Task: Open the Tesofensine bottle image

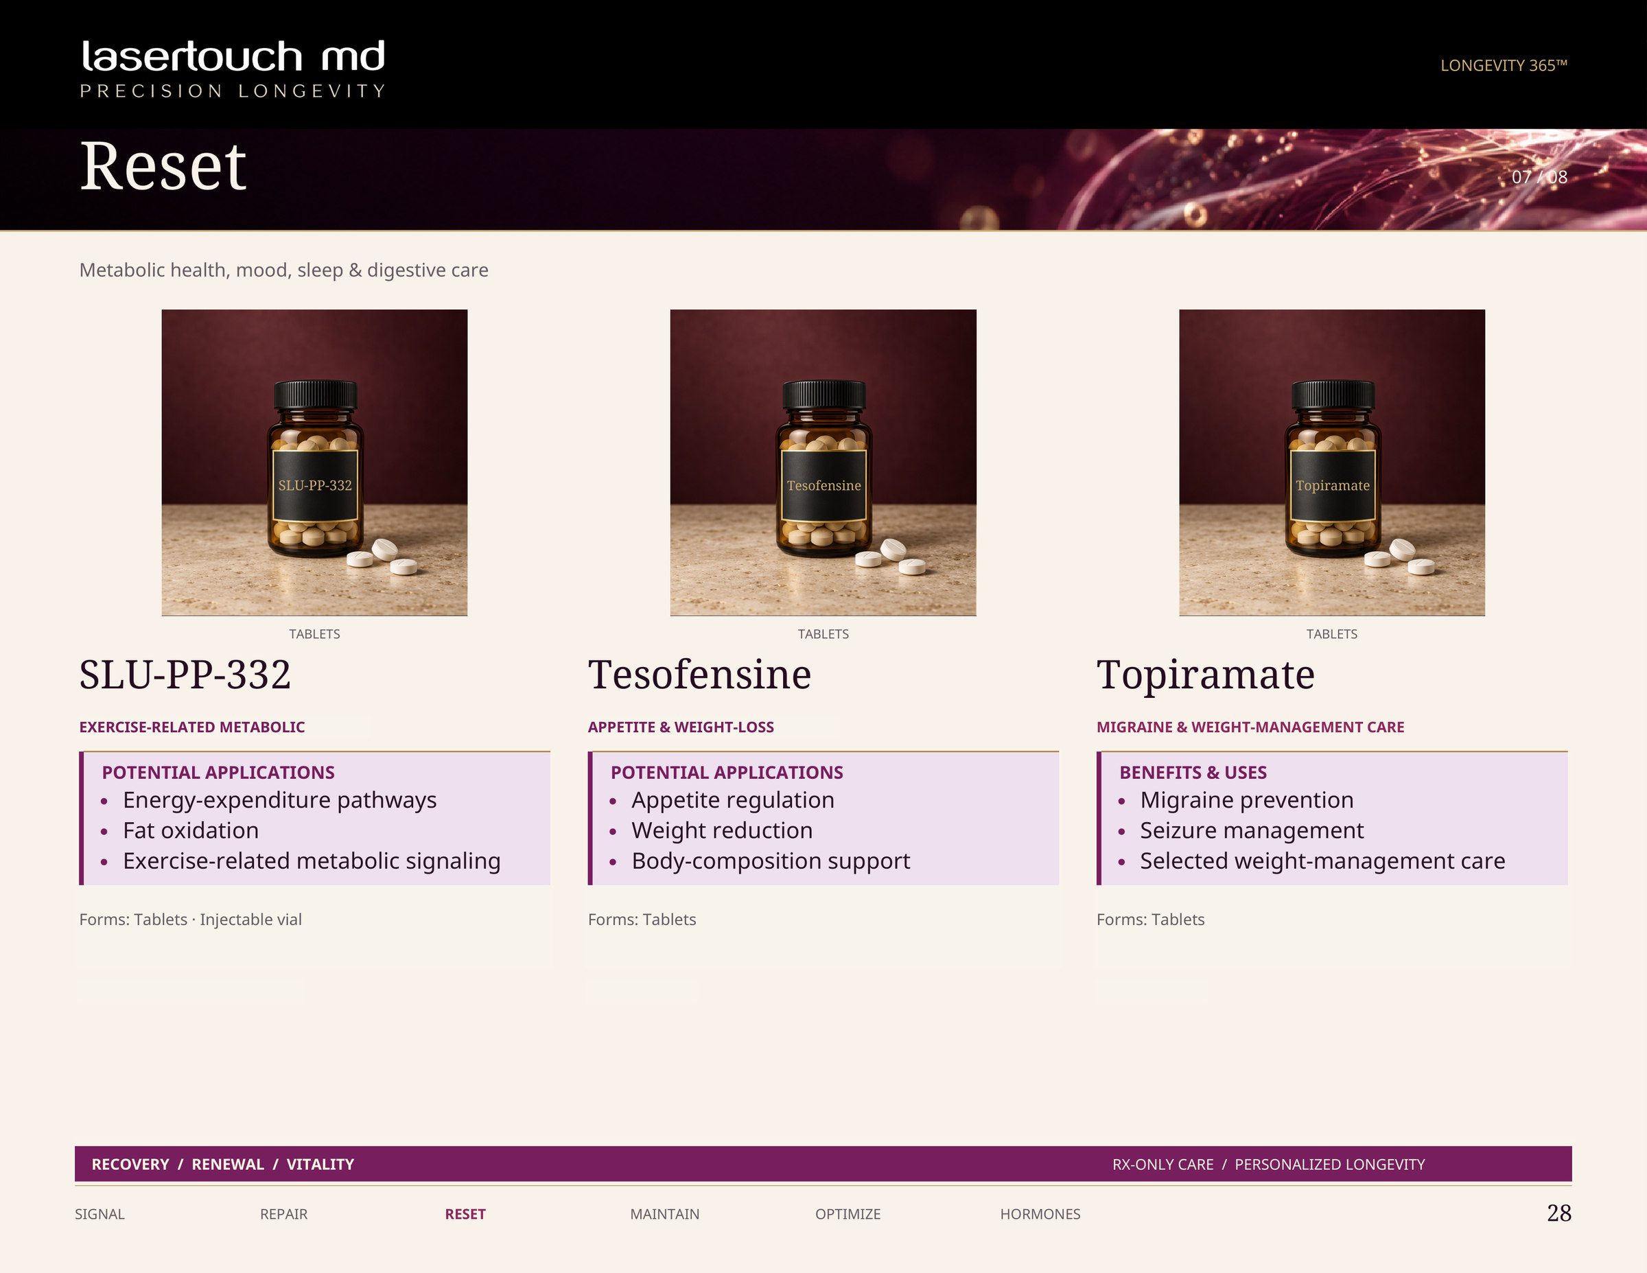Action: pyautogui.click(x=823, y=463)
